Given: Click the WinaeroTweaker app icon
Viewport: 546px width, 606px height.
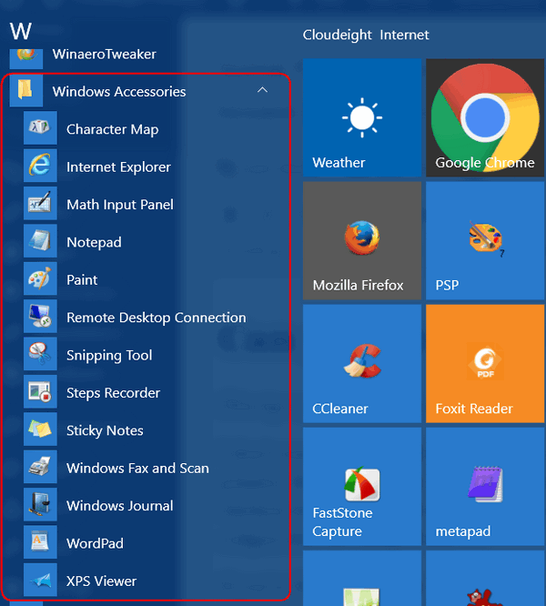Looking at the screenshot, I should click(x=26, y=58).
